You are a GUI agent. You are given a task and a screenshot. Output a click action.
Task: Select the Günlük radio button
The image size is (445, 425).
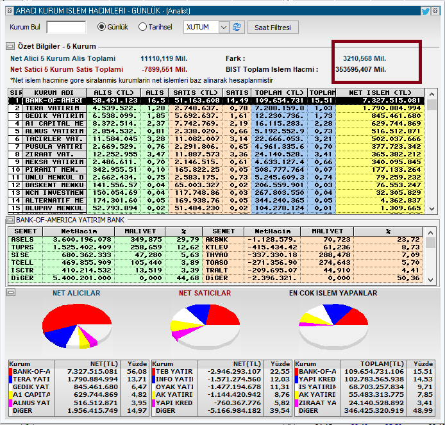pyautogui.click(x=101, y=27)
